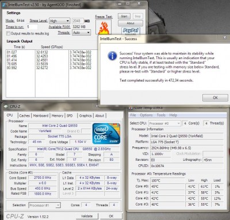Click the Start button in IntelBurnTest
The height and width of the screenshot is (220, 230).
coord(124,17)
